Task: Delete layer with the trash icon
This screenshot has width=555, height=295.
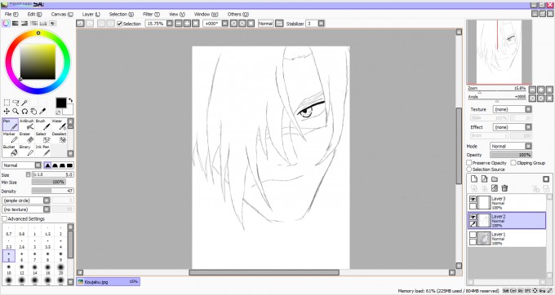Action: [x=504, y=188]
